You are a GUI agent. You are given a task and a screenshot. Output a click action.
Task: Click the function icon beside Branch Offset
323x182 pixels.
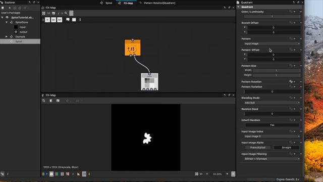(x=291, y=23)
